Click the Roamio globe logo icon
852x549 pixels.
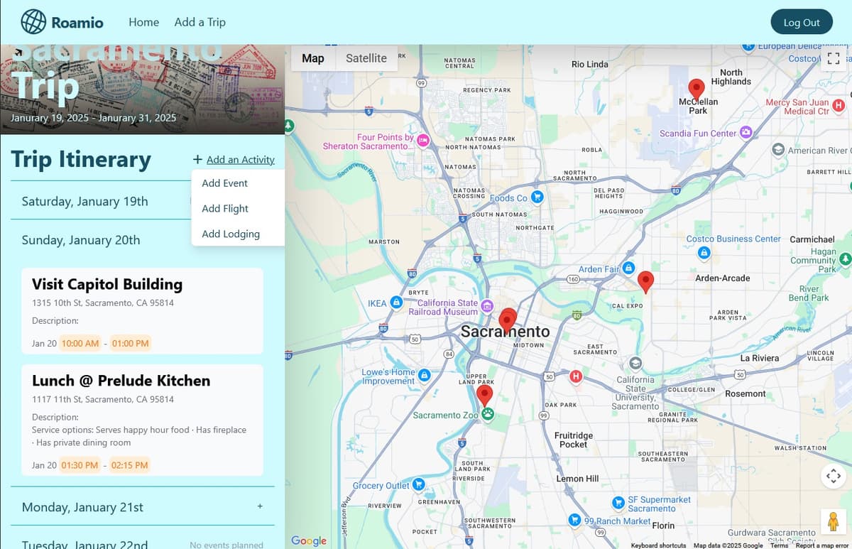(33, 22)
